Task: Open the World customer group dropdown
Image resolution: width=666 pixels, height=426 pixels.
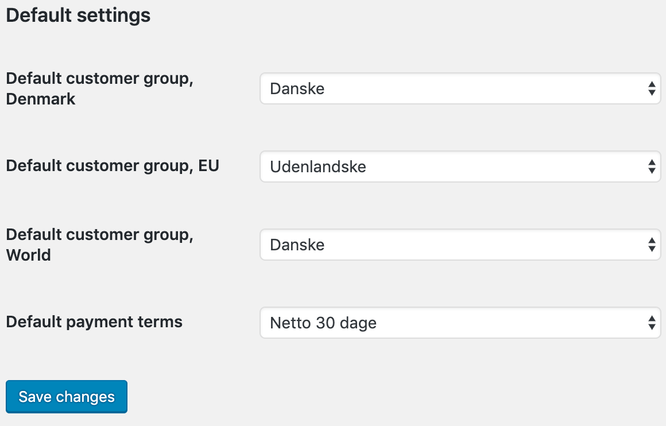Action: click(x=459, y=245)
